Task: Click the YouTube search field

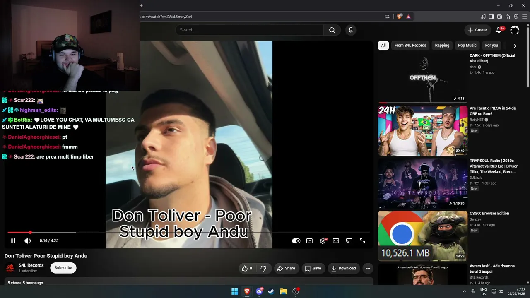Action: [250, 30]
